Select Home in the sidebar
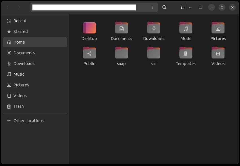Screen dimensions: 240x166 click(35, 42)
